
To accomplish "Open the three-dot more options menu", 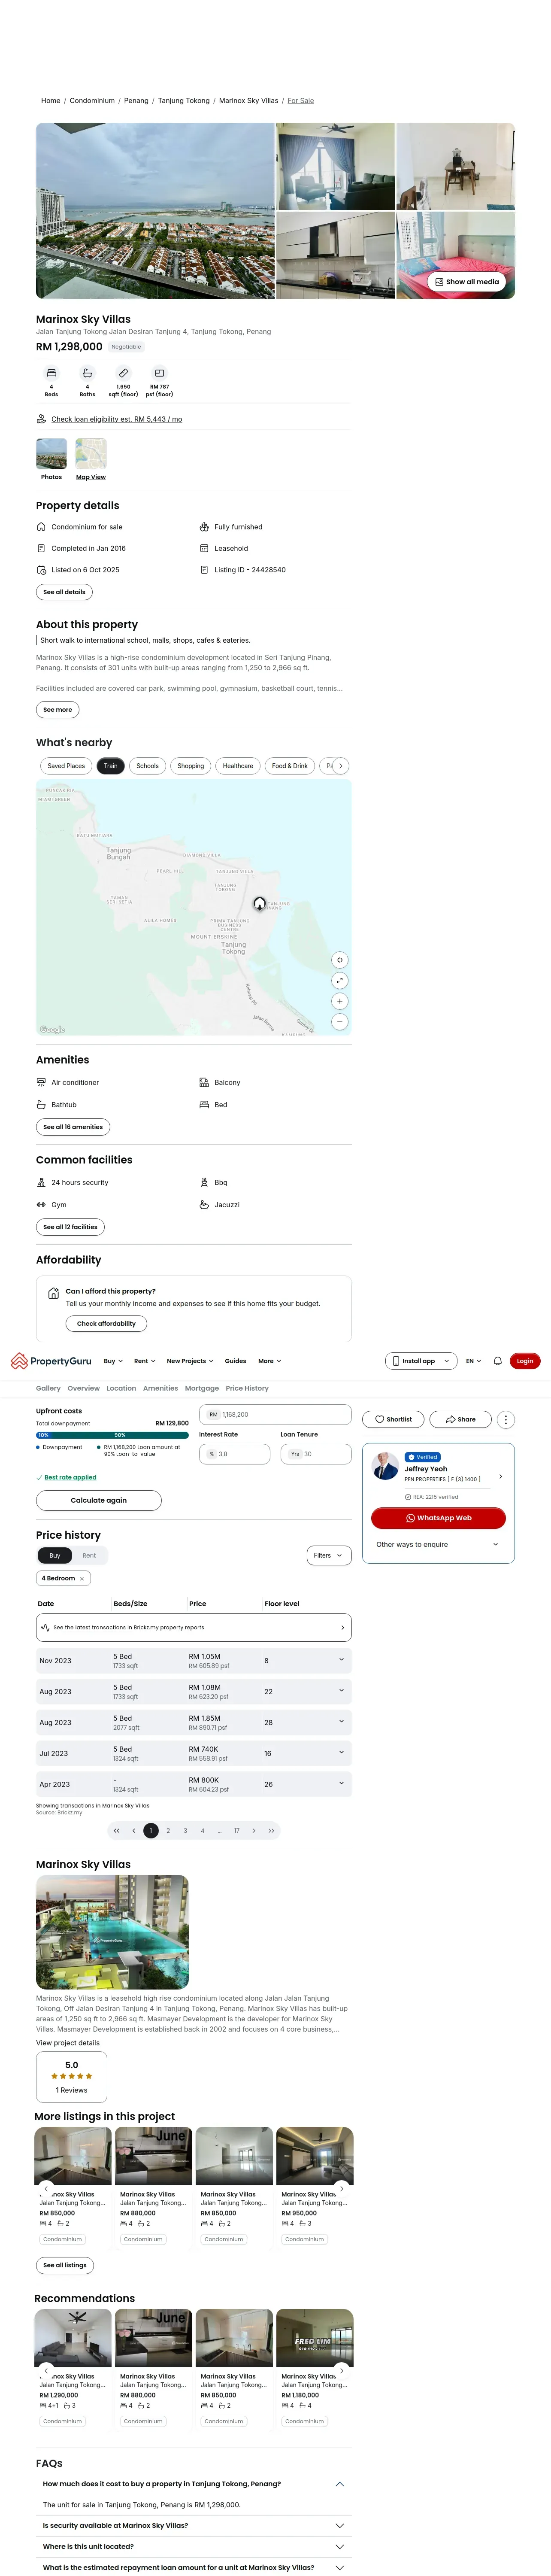I will 506,1419.
